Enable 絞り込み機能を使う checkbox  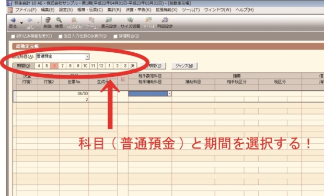[x=13, y=37]
